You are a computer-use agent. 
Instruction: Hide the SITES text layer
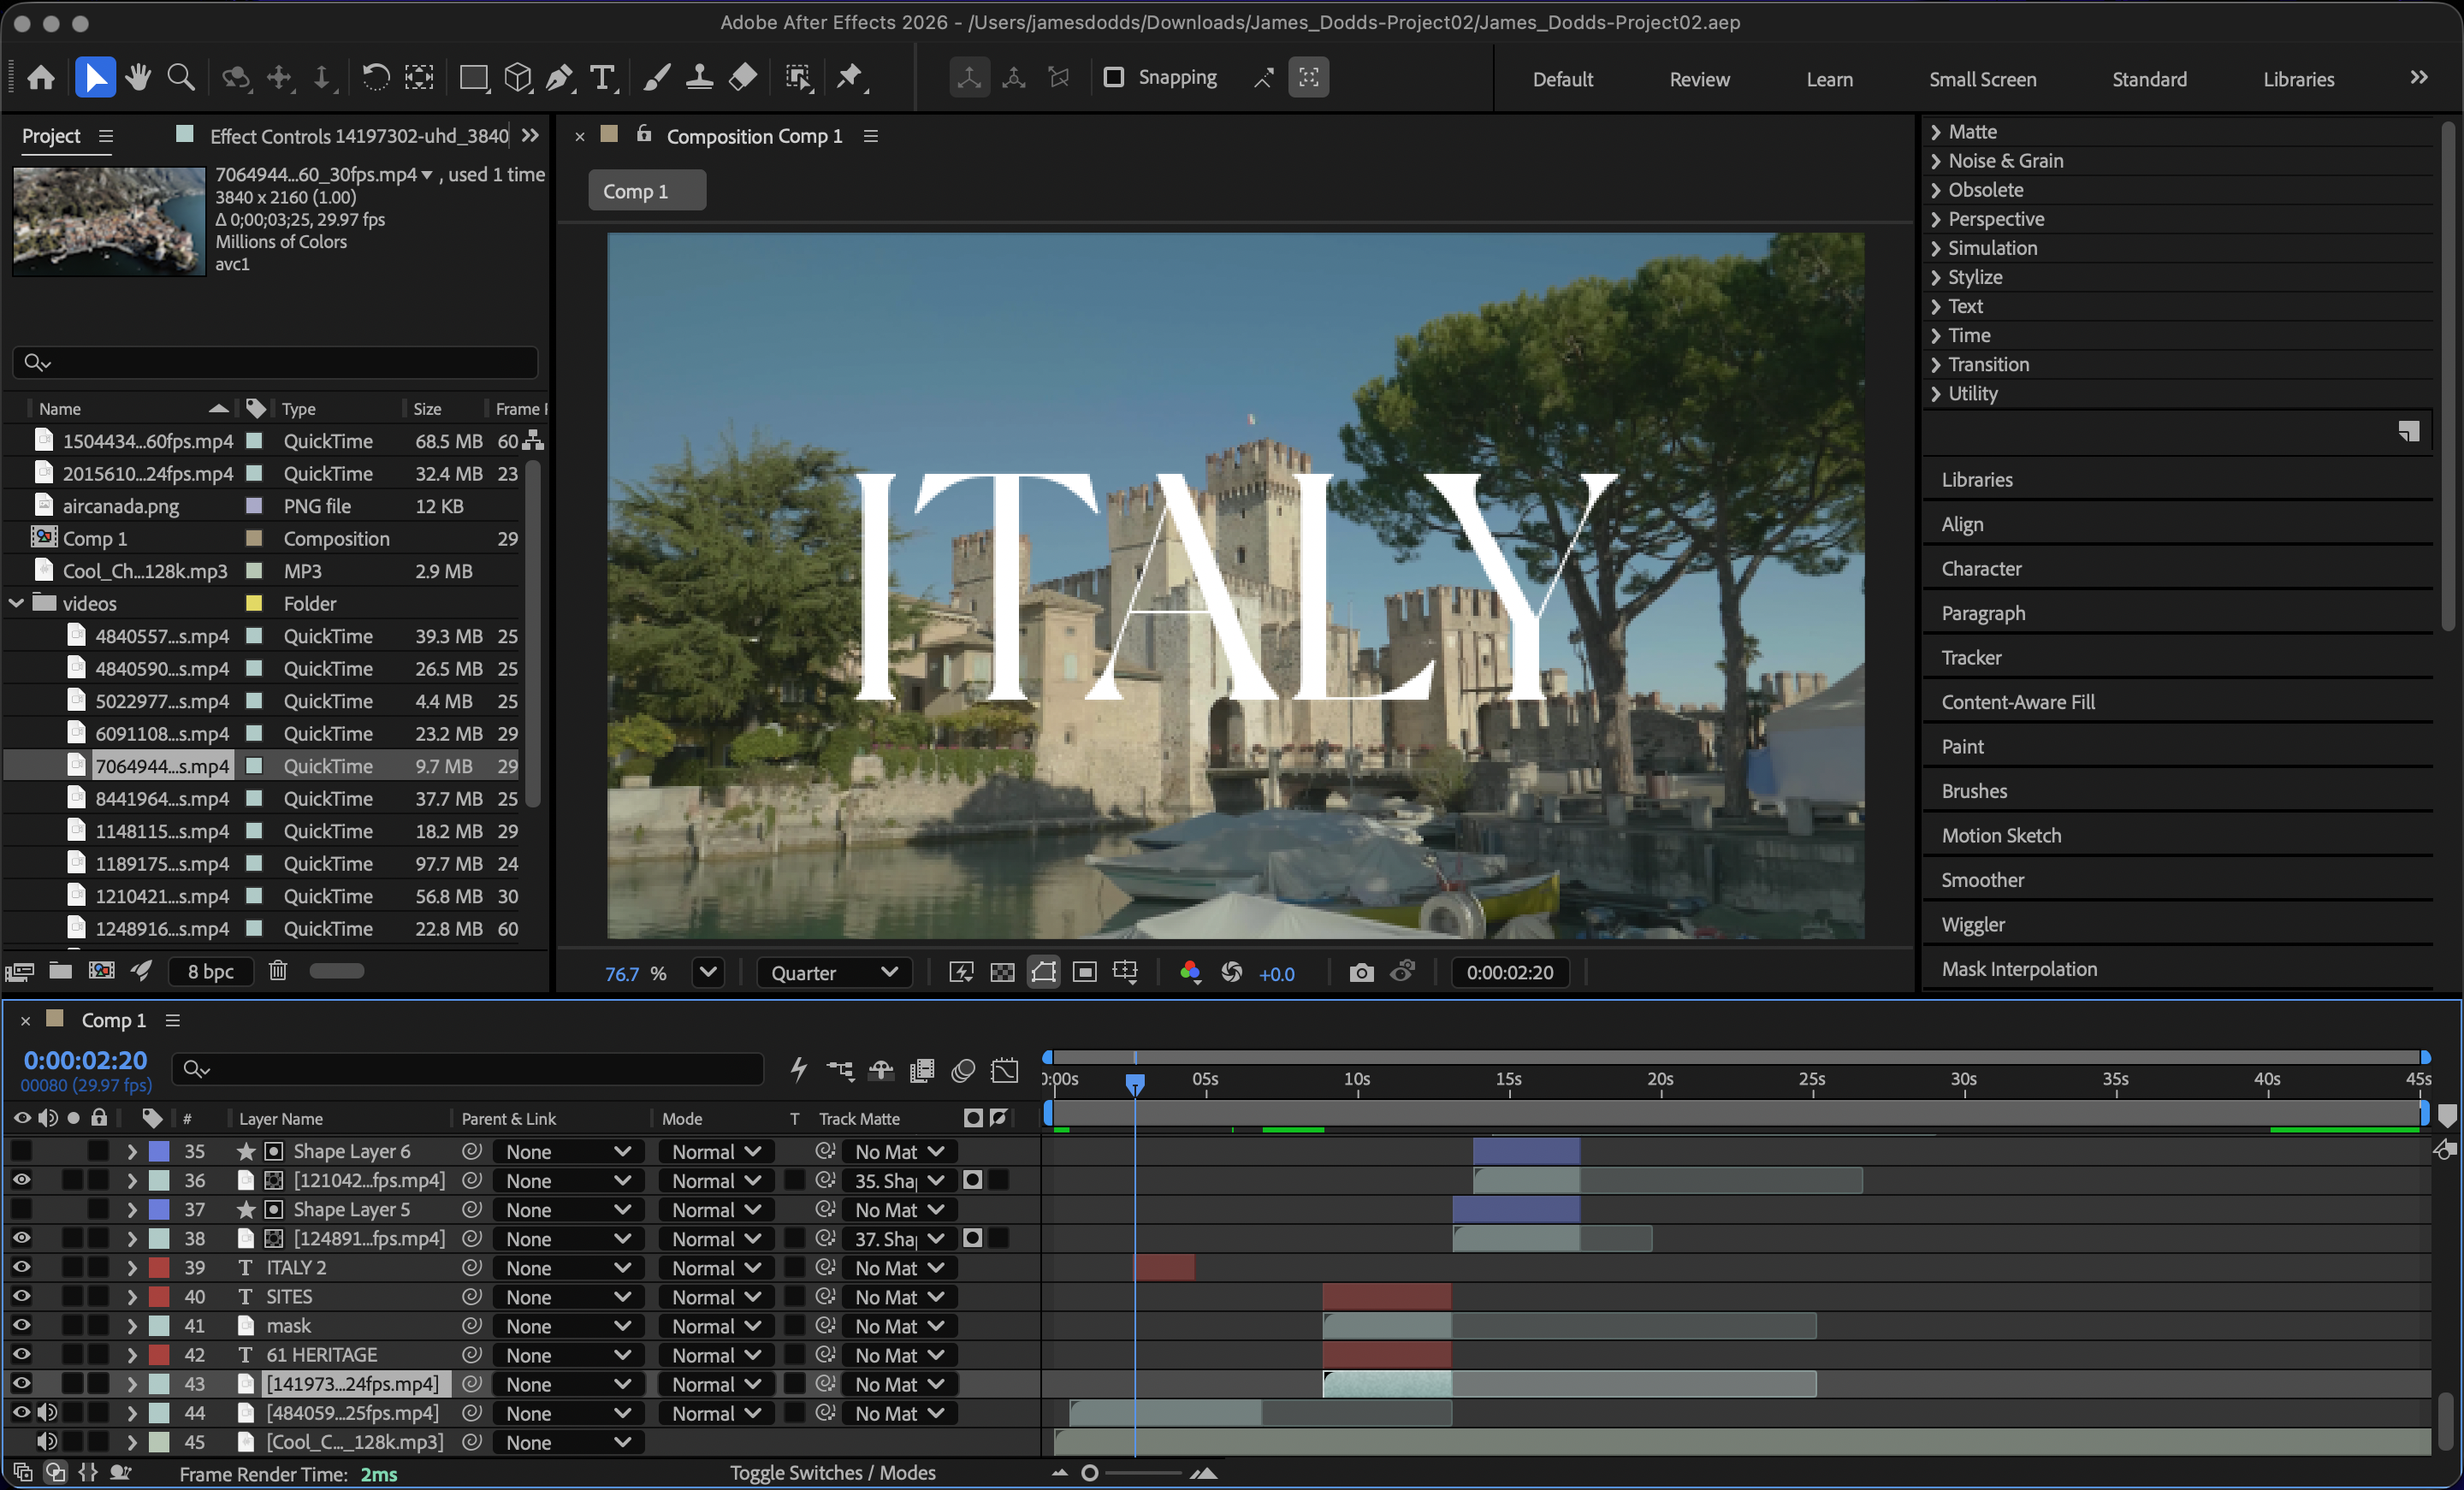[x=21, y=1297]
